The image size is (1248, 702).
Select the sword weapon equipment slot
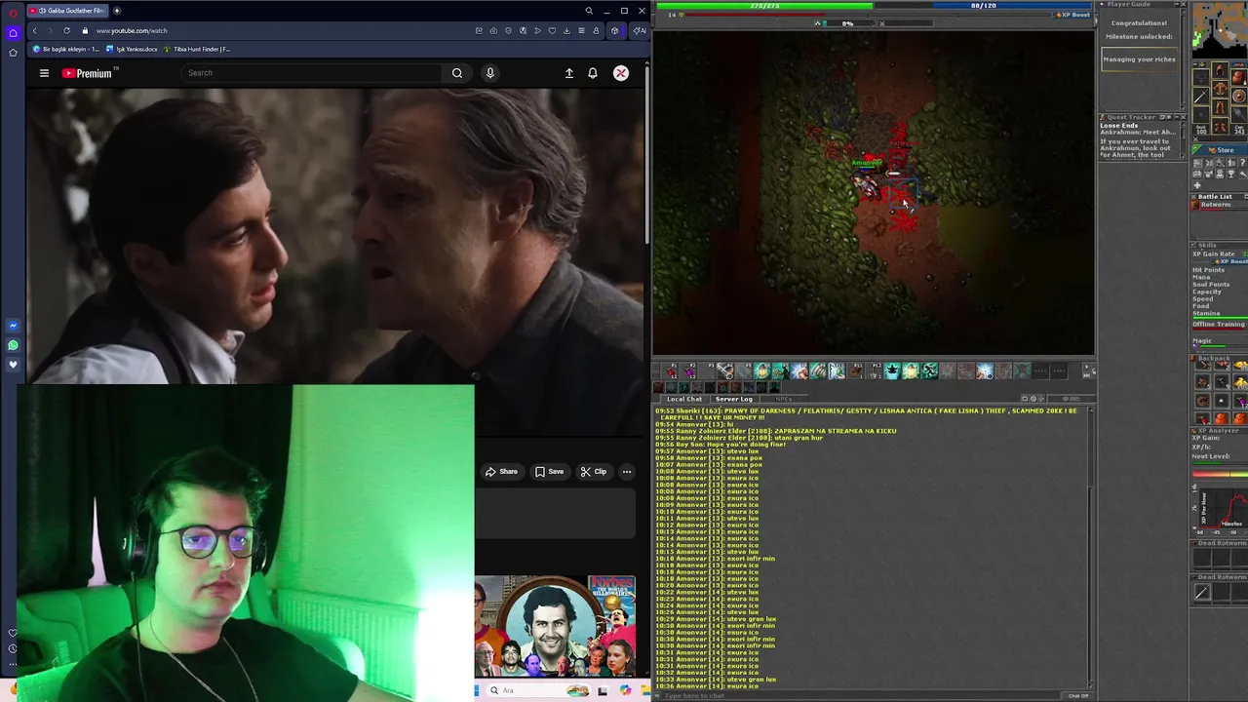coord(1201,96)
